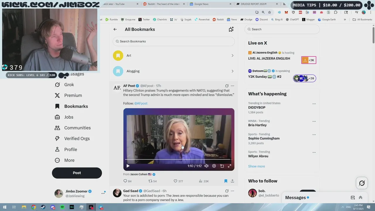Open the three-dot menu on Gad Saad tweet

coord(232,191)
